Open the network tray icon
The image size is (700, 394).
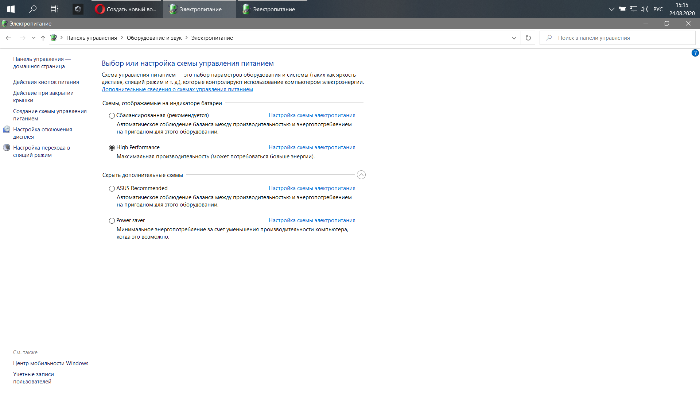click(x=634, y=9)
